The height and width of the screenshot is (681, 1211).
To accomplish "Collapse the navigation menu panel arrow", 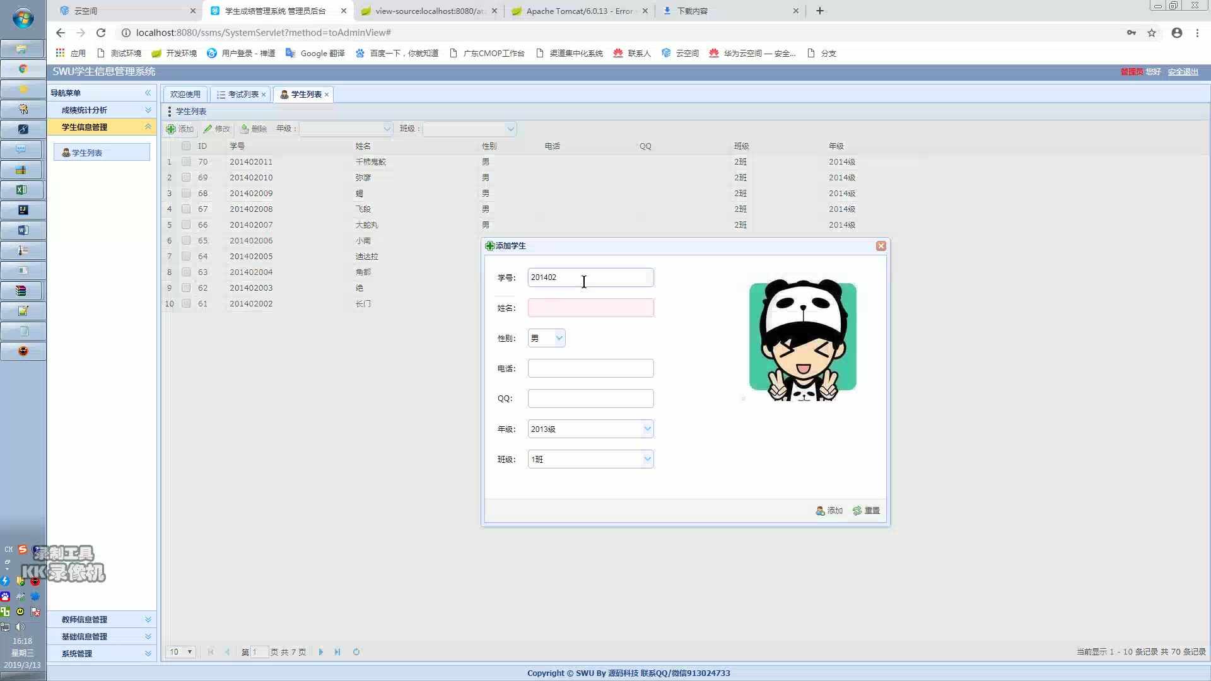I will [x=148, y=93].
